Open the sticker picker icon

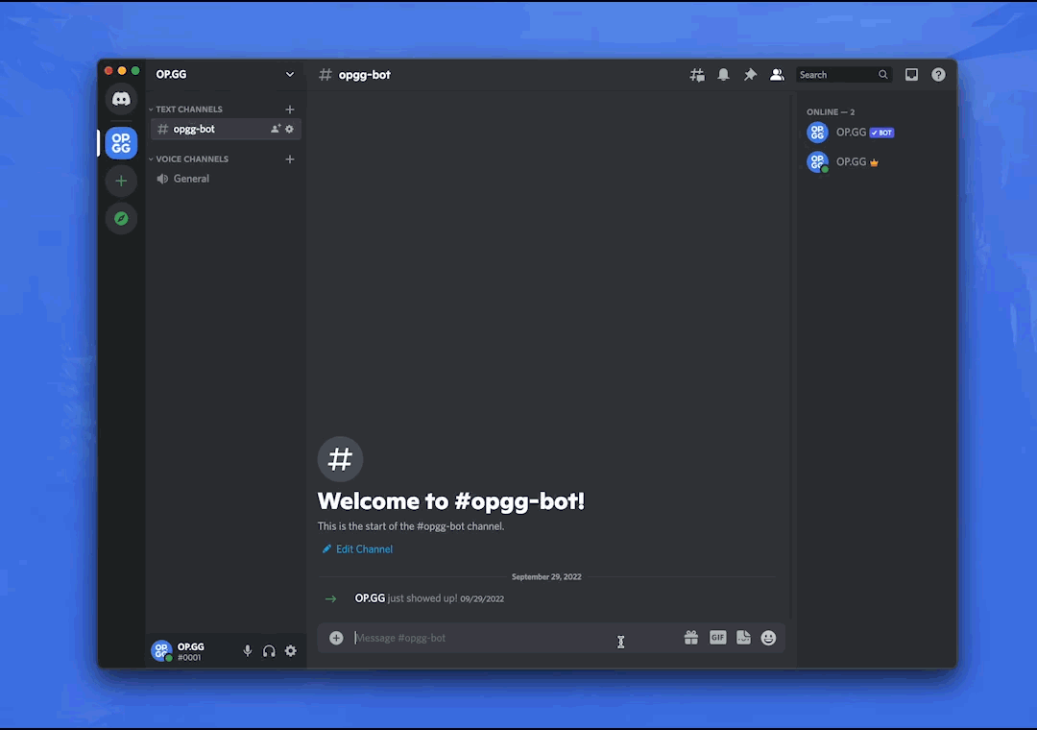tap(743, 638)
